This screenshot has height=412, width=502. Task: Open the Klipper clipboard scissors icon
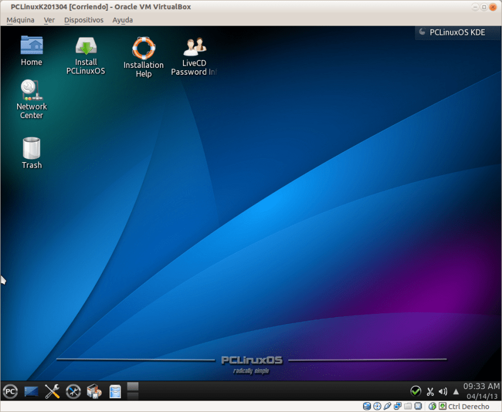pyautogui.click(x=430, y=391)
